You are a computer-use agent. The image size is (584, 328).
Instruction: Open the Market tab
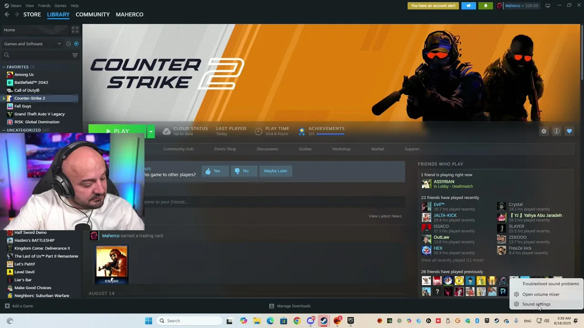[x=378, y=149]
